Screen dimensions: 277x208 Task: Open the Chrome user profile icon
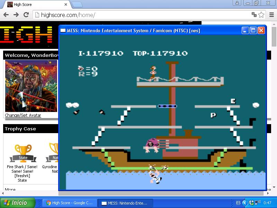pyautogui.click(x=237, y=3)
